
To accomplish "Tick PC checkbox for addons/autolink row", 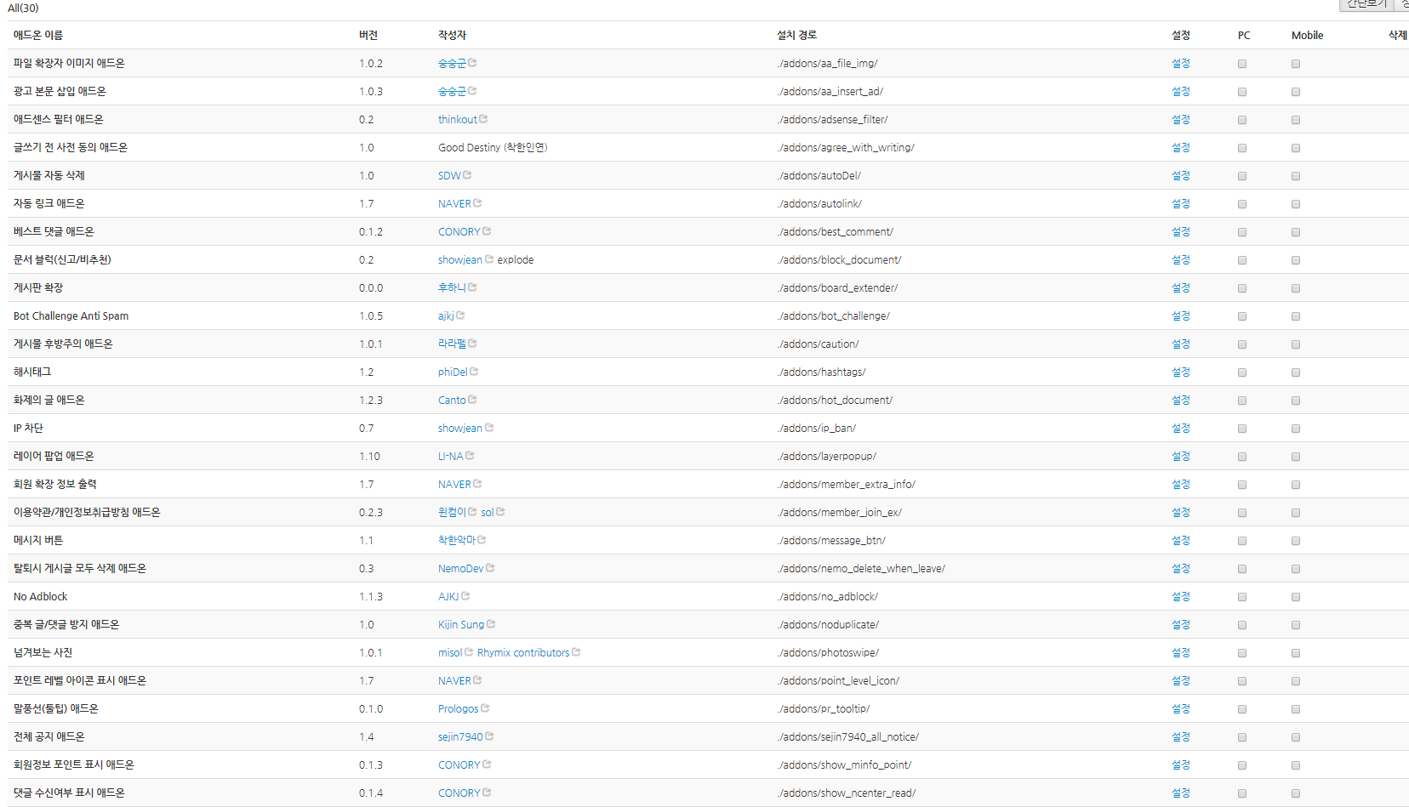I will [x=1242, y=204].
